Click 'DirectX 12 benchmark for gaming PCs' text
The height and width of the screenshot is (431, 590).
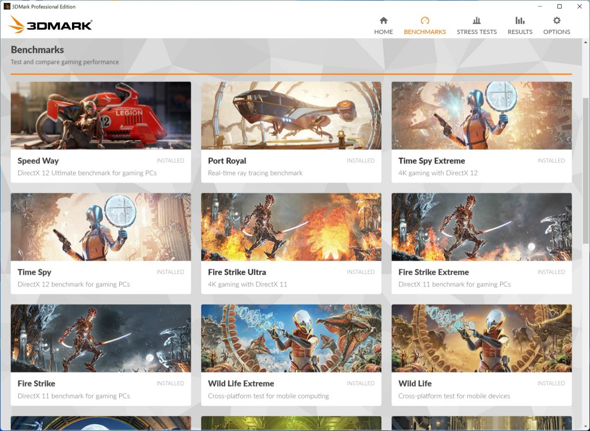pyautogui.click(x=74, y=285)
